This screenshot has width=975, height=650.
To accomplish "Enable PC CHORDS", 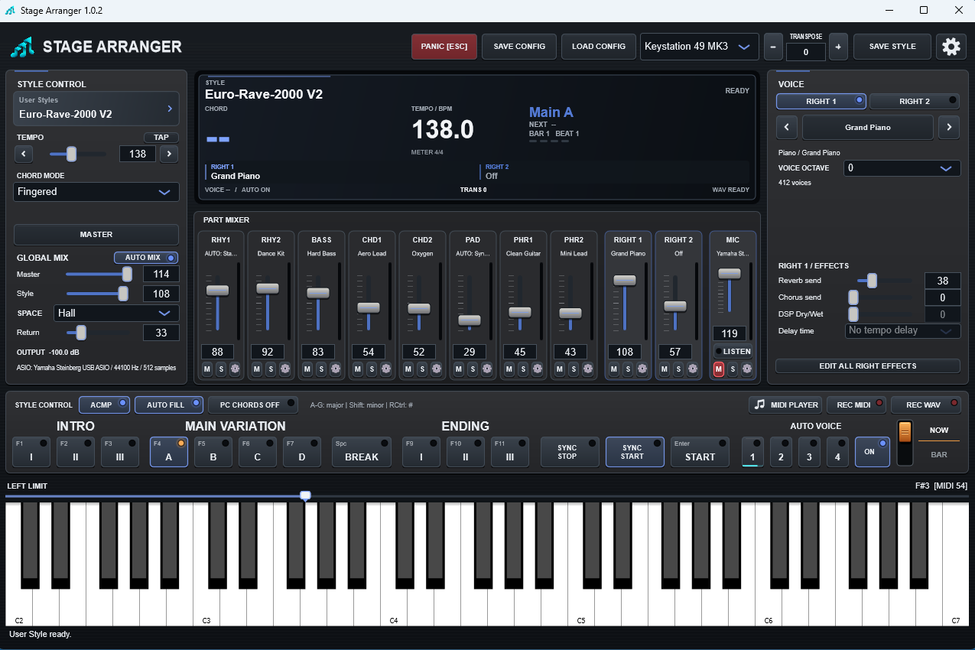I will pos(253,405).
